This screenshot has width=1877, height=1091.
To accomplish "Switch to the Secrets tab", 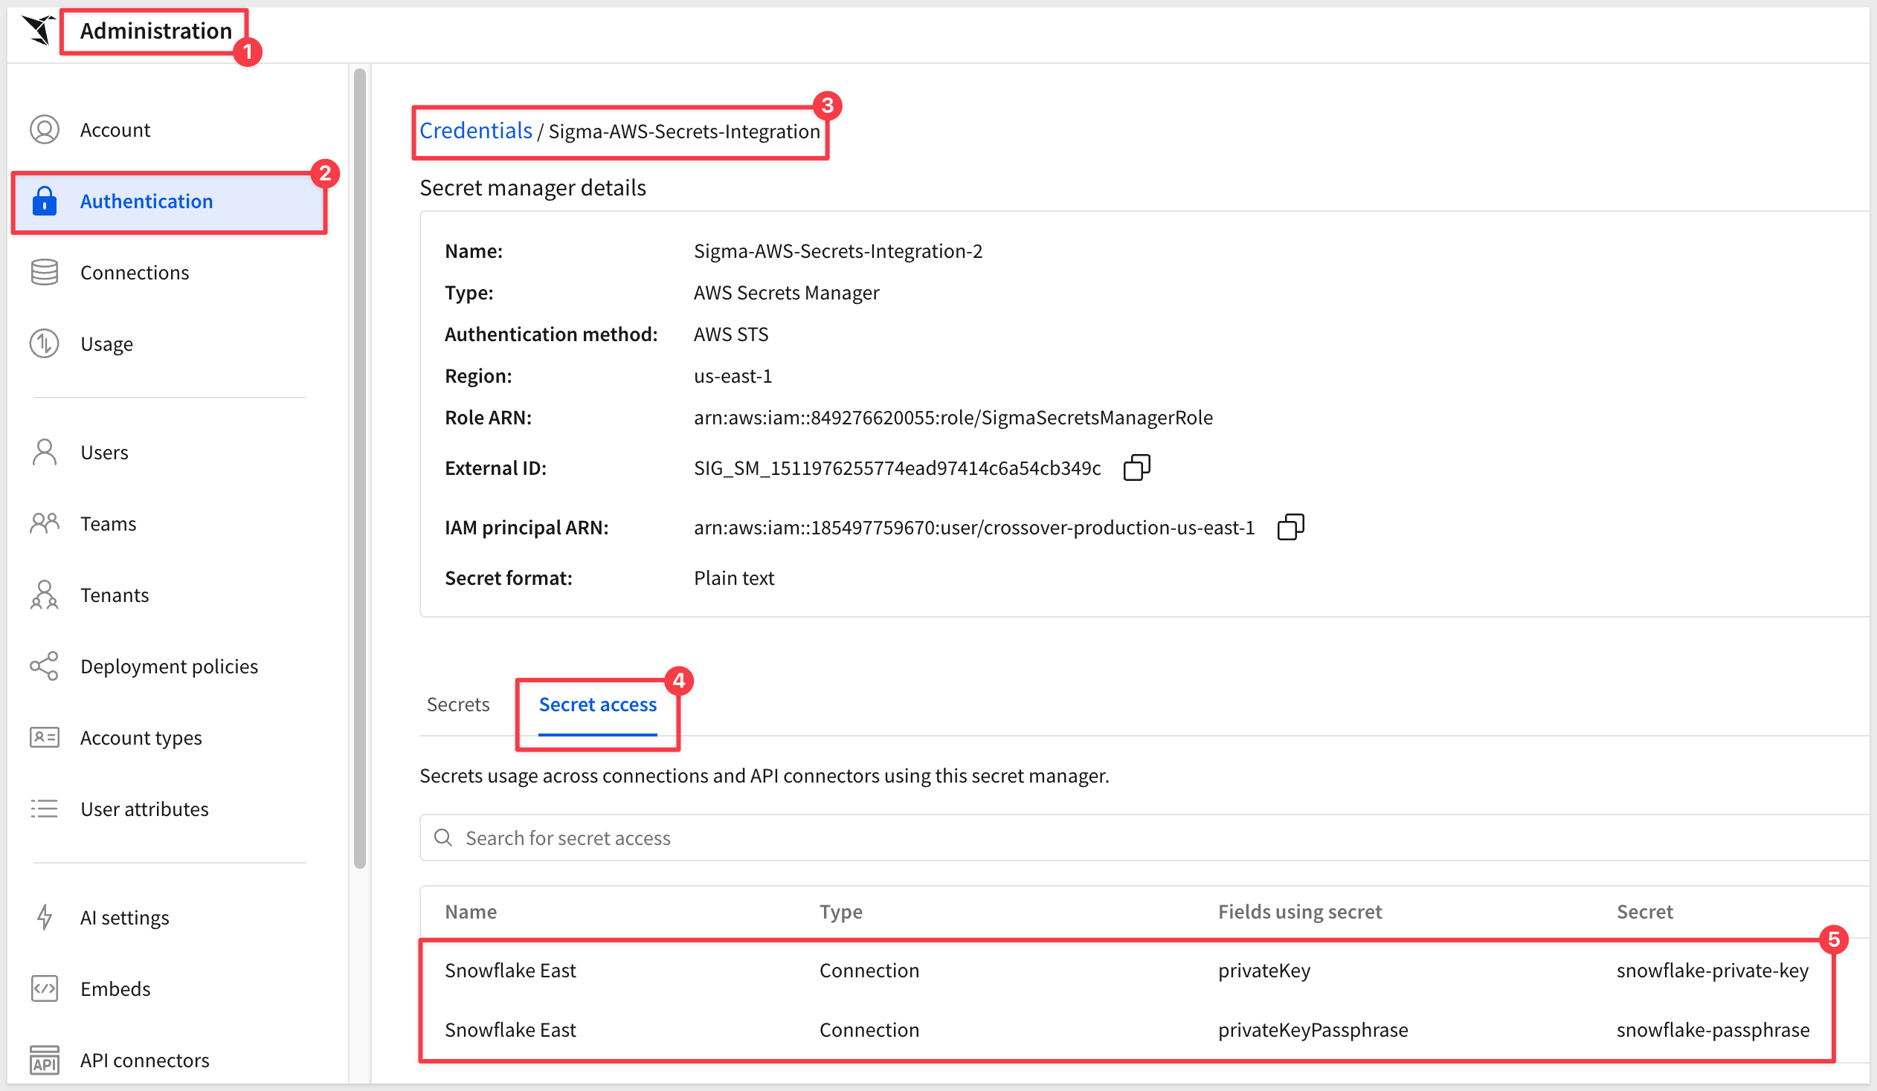I will point(458,704).
